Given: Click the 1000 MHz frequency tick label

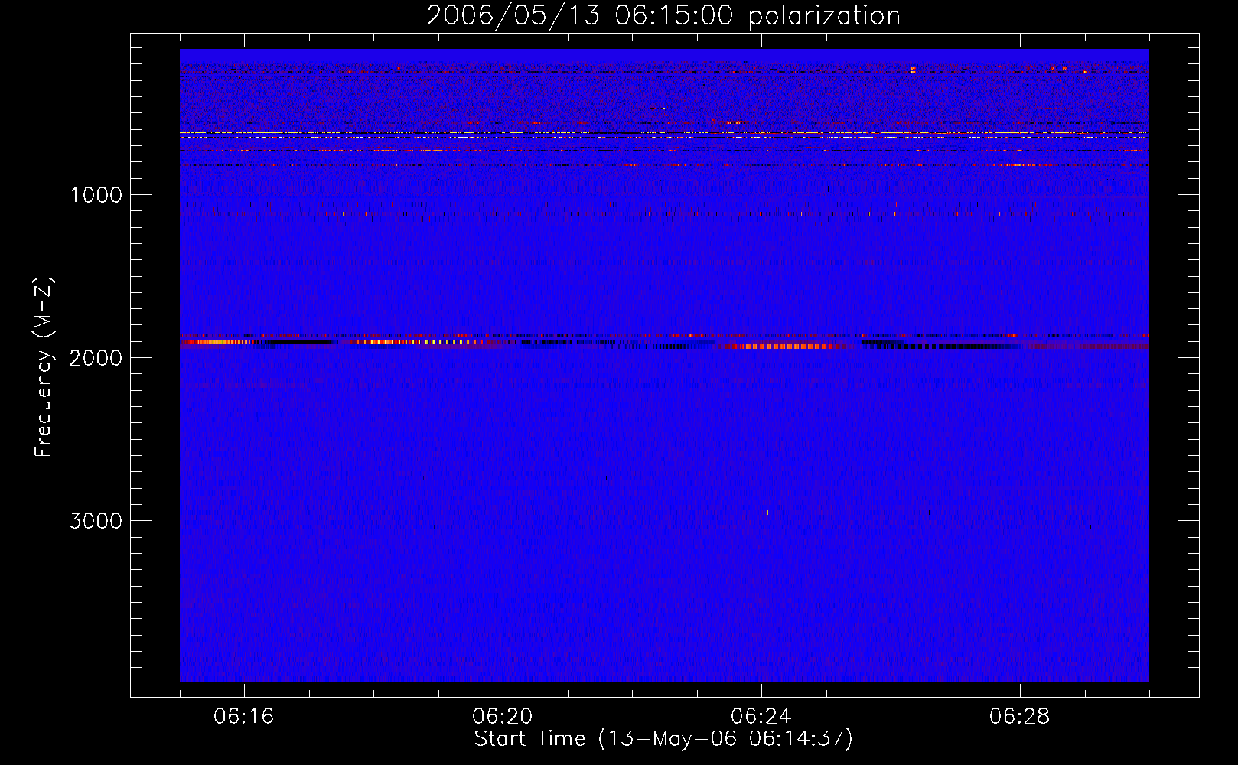Looking at the screenshot, I should click(x=96, y=195).
